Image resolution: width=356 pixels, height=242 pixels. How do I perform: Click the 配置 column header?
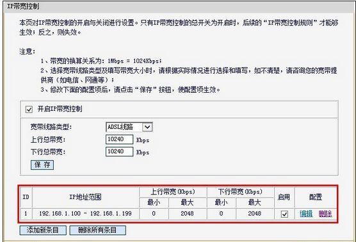pos(316,197)
